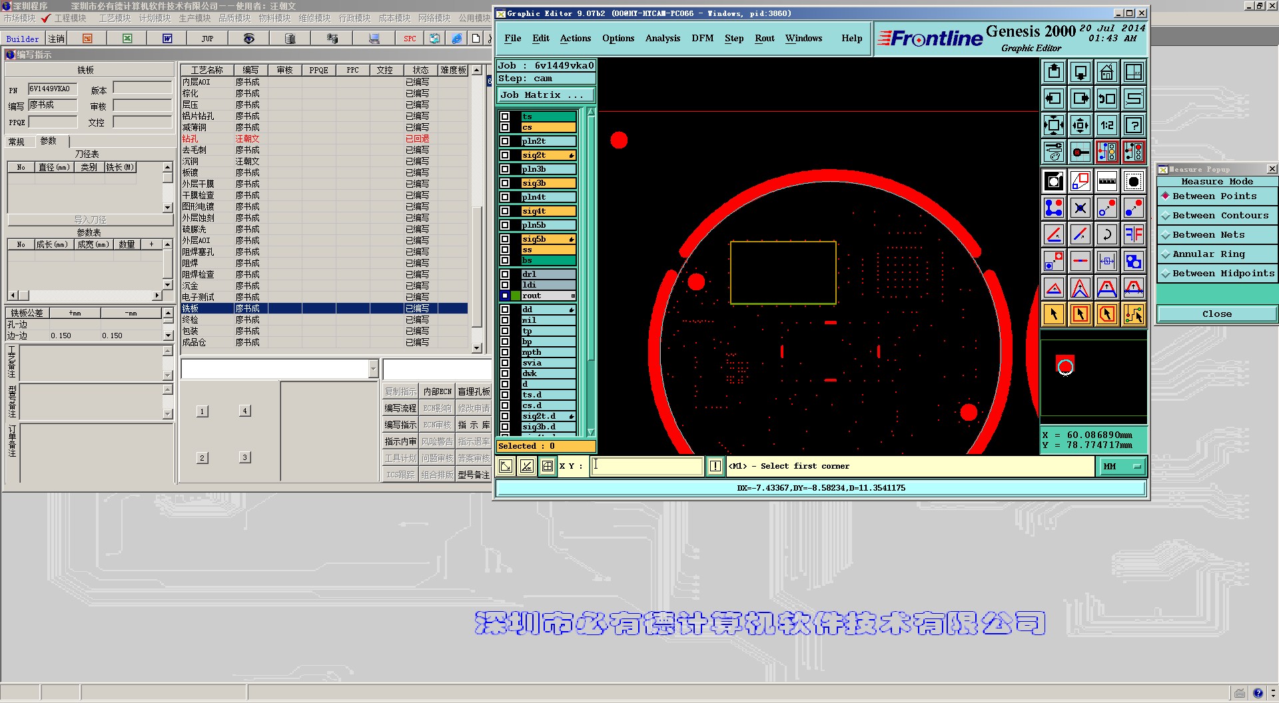The height and width of the screenshot is (703, 1279).
Task: Select the 钻孔 row in process table
Action: point(324,138)
